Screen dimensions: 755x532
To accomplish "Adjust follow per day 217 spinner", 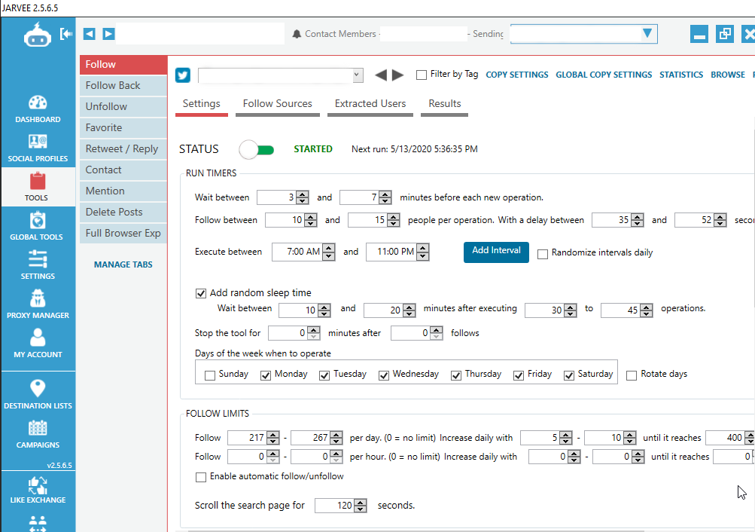I will [272, 438].
